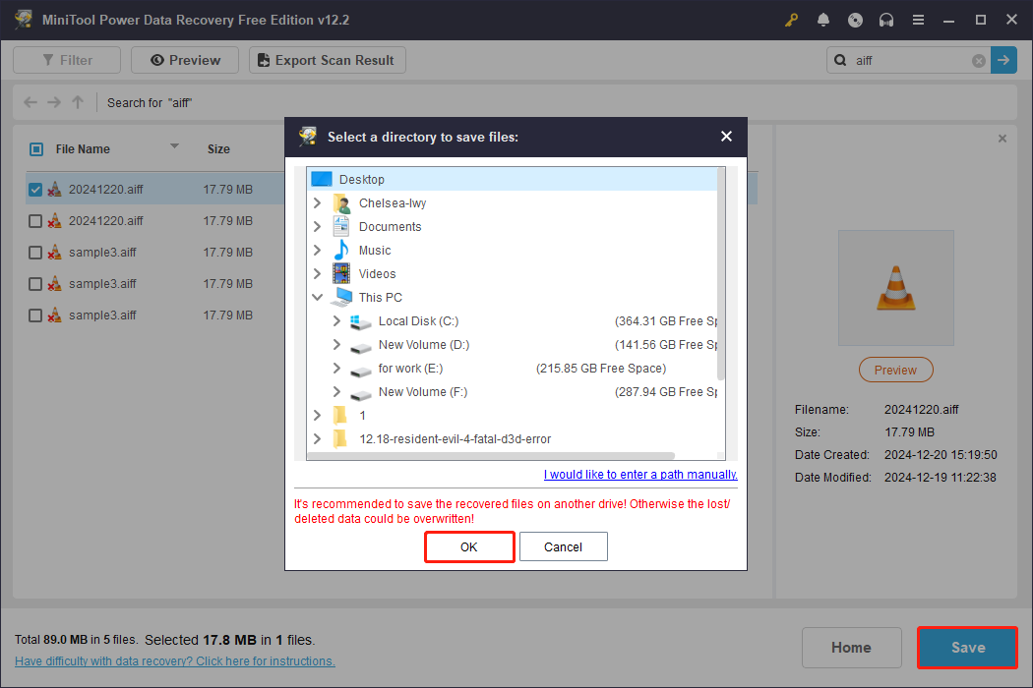Select the Chelsea-lwy user folder icon
Screen dimensions: 1033x688
341,203
